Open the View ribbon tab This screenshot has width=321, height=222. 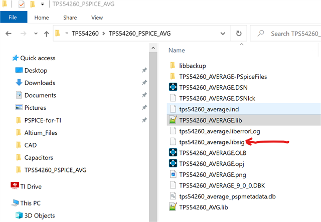(x=97, y=18)
